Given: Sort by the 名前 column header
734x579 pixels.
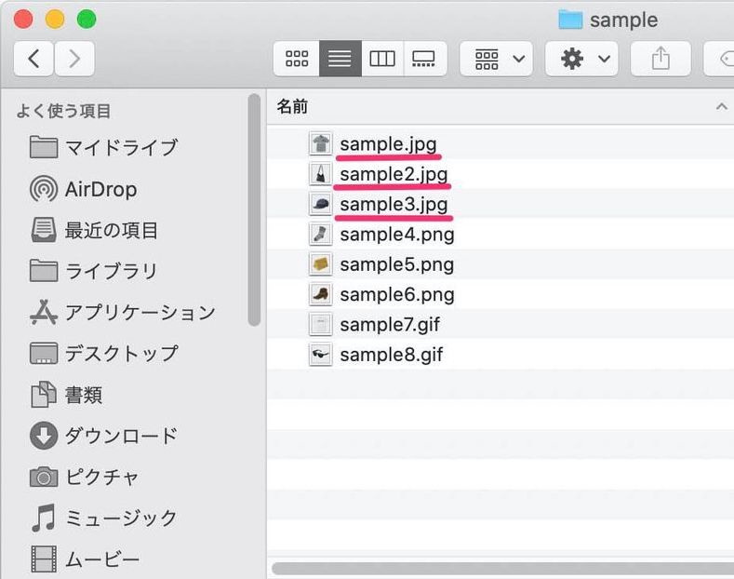Looking at the screenshot, I should (292, 107).
